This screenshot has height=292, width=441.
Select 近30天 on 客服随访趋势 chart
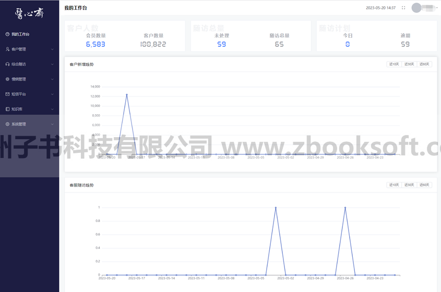(x=409, y=185)
